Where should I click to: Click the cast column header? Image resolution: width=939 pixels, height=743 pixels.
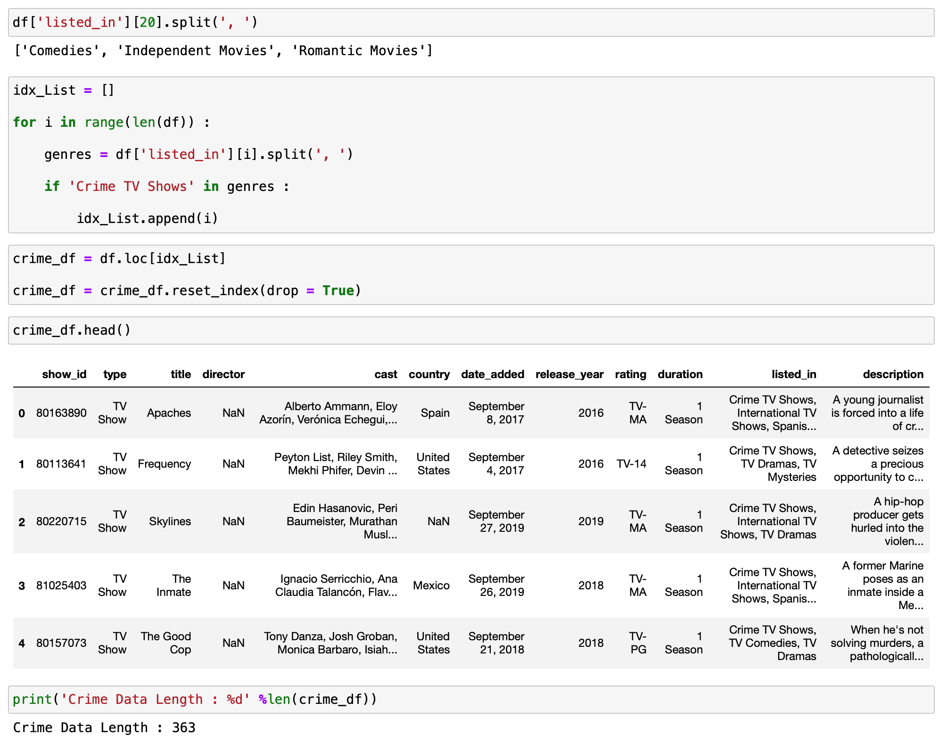click(x=386, y=374)
